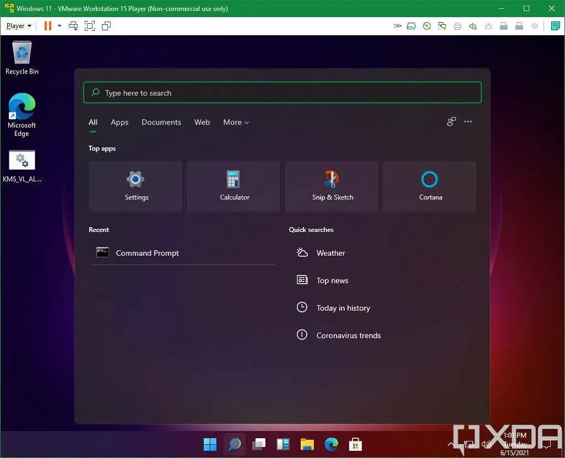
Task: Click the virtual printer icon in VMware toolbar
Action: point(457,26)
